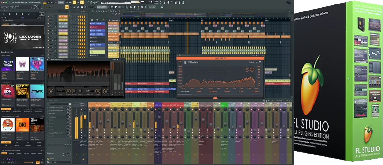
Task: Switch to the SETTINGS tab in FX Analyzer
Action: point(255,91)
